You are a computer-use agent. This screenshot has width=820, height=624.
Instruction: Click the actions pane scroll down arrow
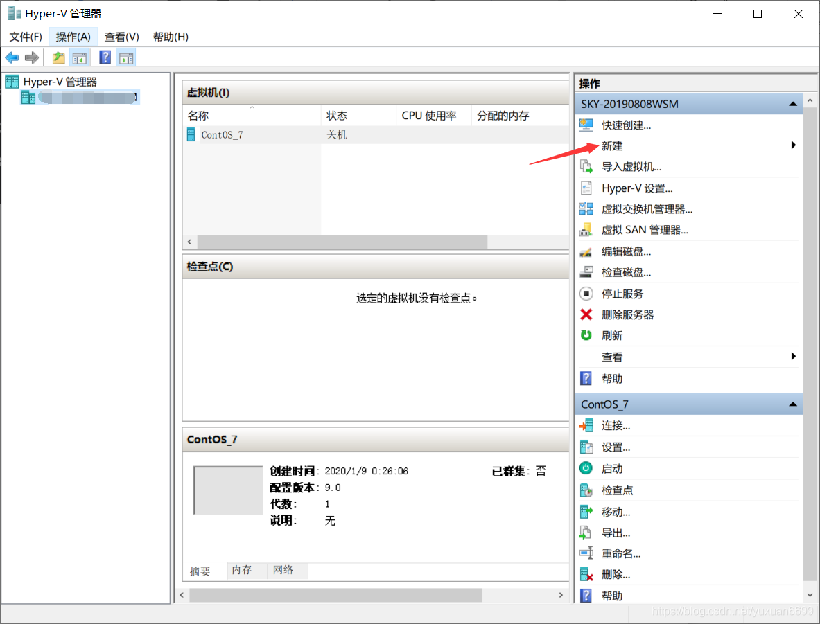pyautogui.click(x=810, y=595)
